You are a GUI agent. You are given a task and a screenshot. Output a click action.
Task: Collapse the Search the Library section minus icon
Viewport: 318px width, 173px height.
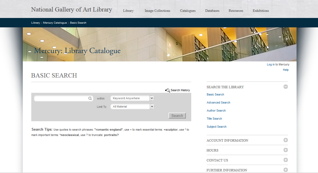click(x=286, y=87)
